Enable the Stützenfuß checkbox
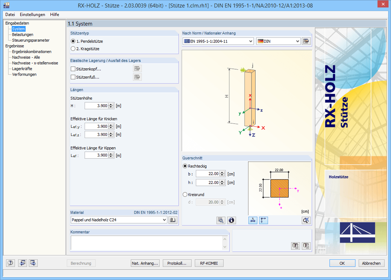 point(73,77)
